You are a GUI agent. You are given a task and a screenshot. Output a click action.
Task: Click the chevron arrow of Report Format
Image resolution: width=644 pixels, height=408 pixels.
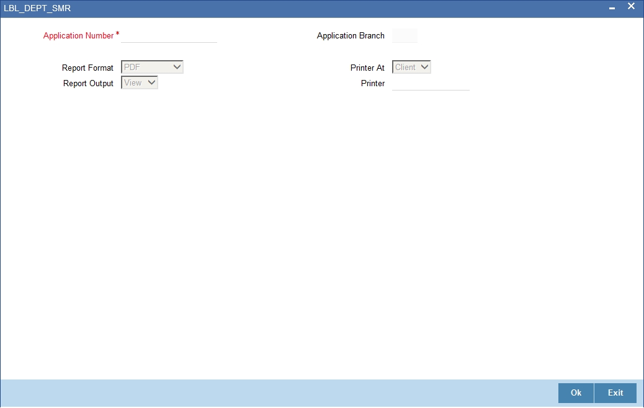[177, 67]
